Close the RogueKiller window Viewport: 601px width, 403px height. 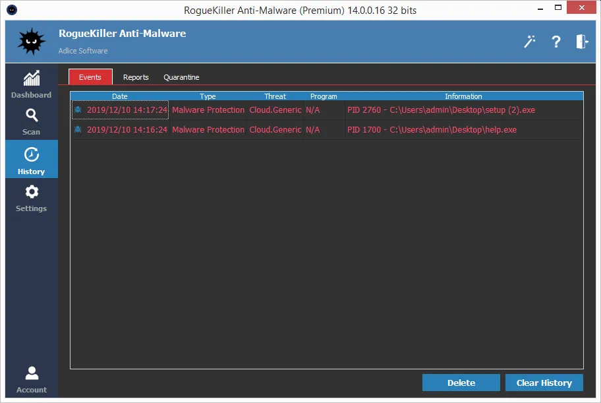[x=581, y=8]
